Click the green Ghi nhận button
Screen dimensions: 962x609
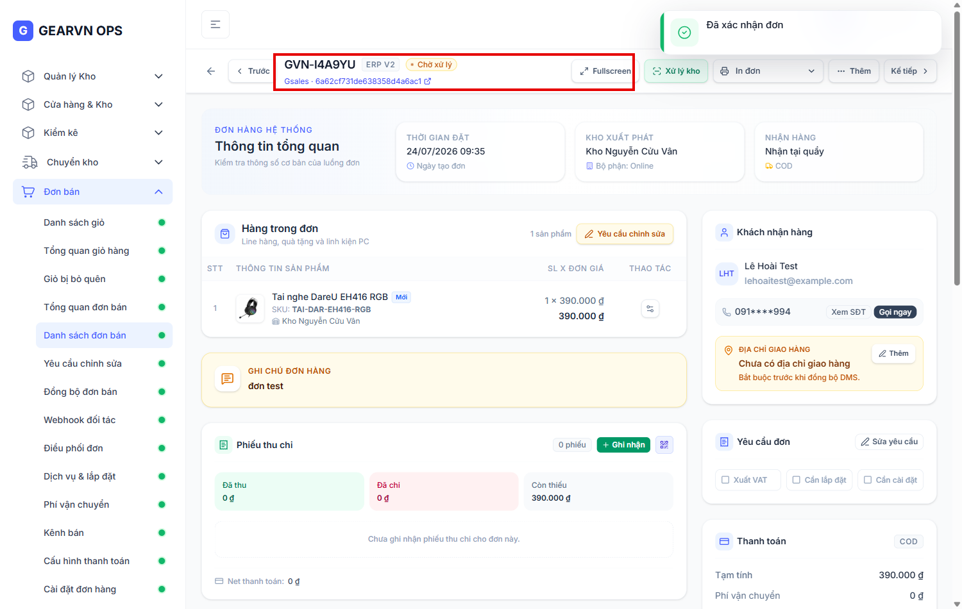(x=623, y=445)
